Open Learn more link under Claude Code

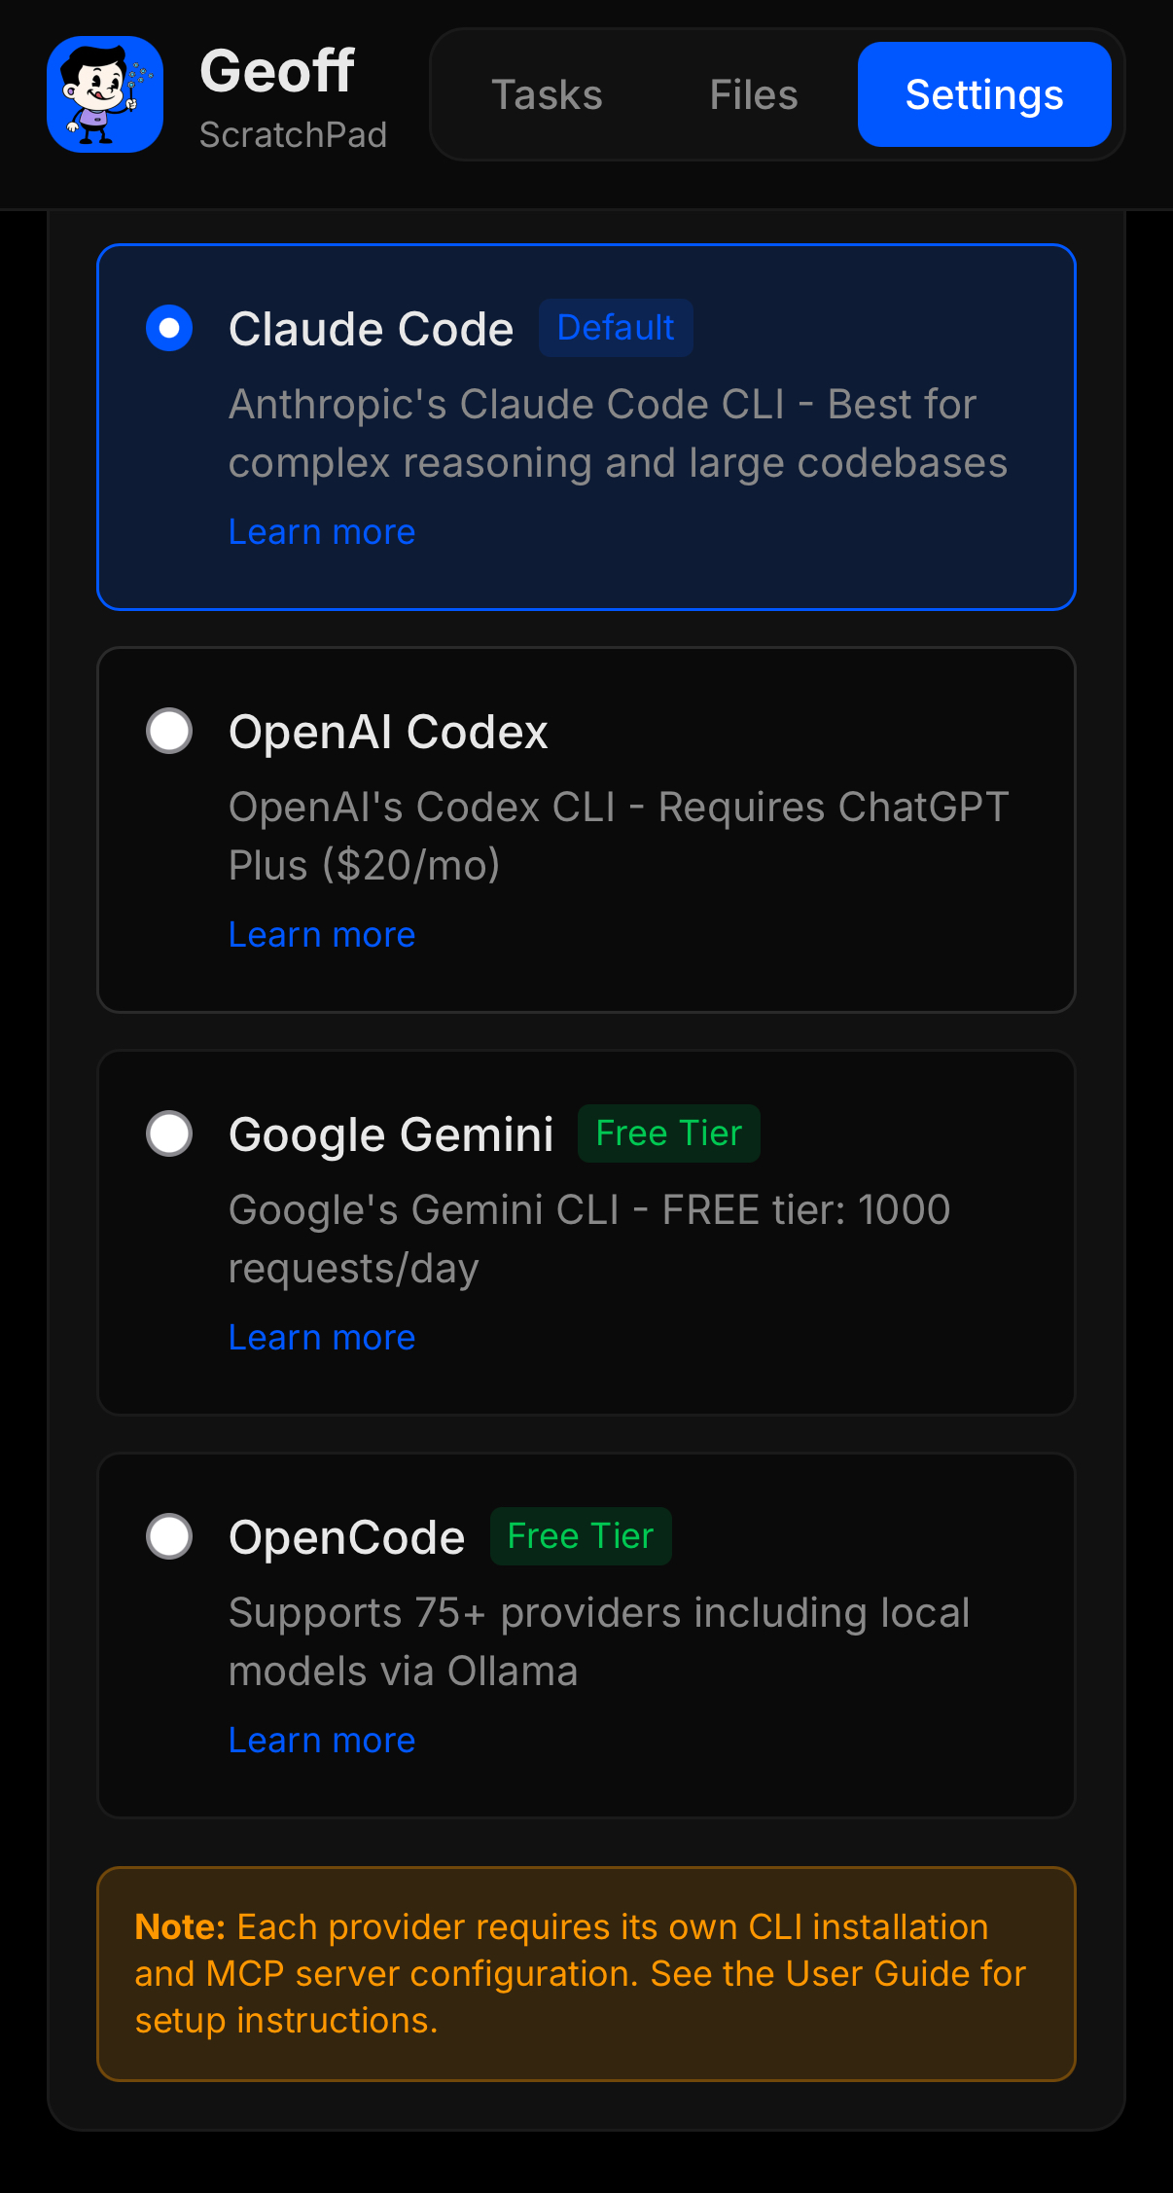coord(322,532)
